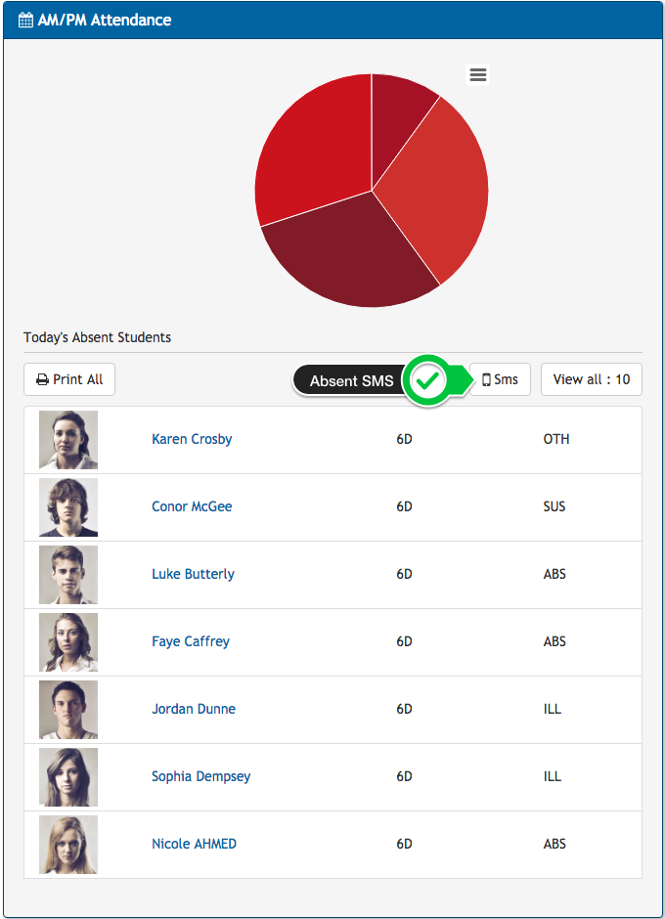The height and width of the screenshot is (919, 665).
Task: Open Luke Butterly's profile link
Action: coord(193,574)
